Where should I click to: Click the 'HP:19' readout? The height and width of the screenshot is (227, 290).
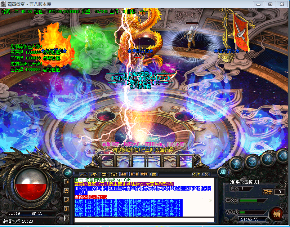coord(15,213)
